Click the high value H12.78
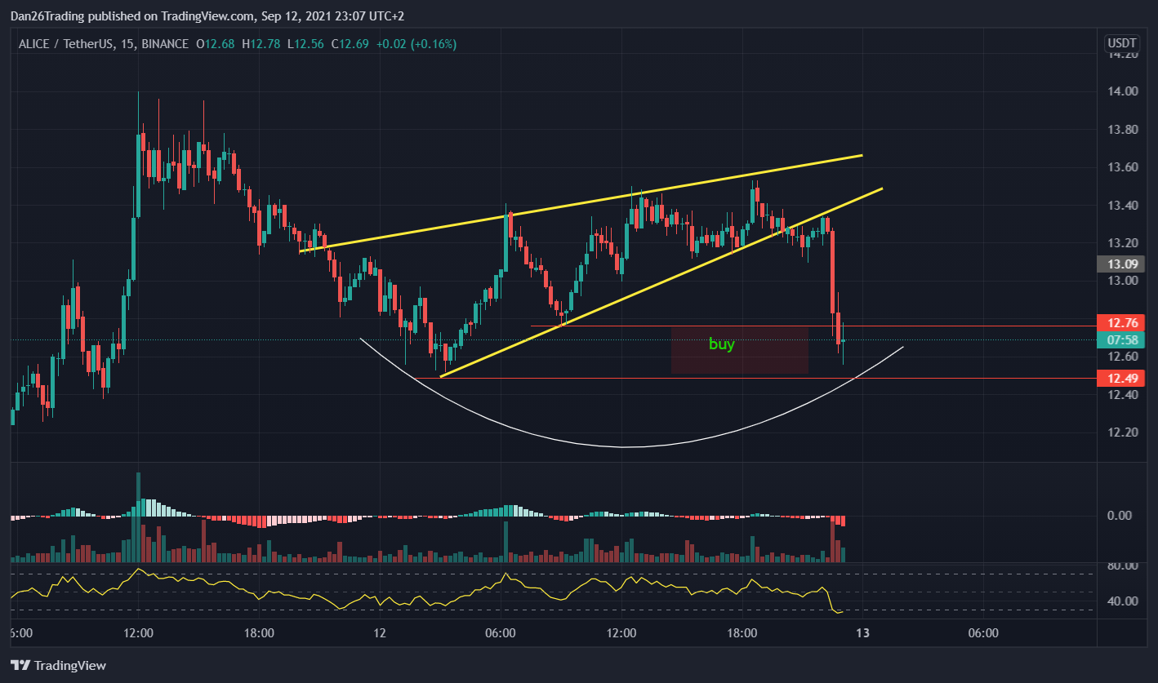This screenshot has width=1158, height=683. pos(260,43)
